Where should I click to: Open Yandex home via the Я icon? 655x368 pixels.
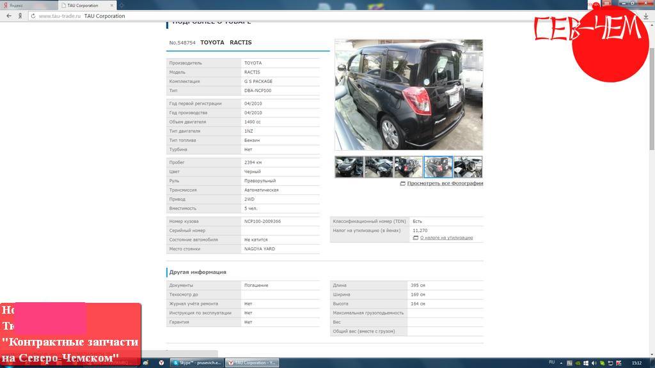pyautogui.click(x=20, y=16)
